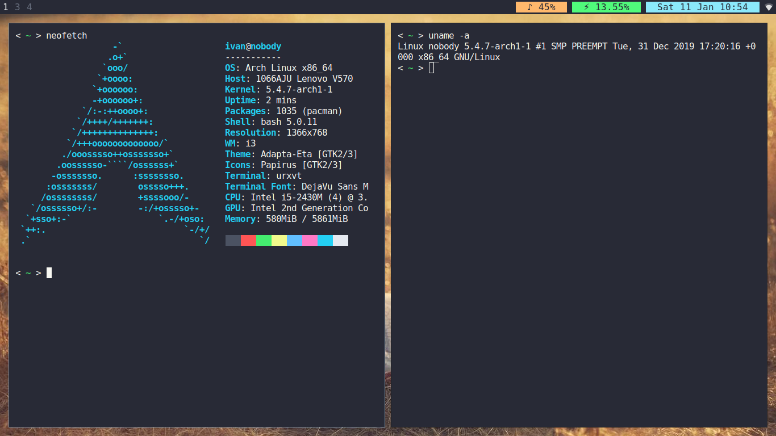Switch to workspace 3 in the i3 bar
Viewport: 776px width, 436px height.
[18, 7]
